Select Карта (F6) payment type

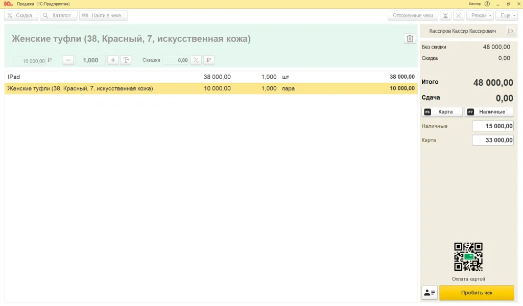(442, 111)
